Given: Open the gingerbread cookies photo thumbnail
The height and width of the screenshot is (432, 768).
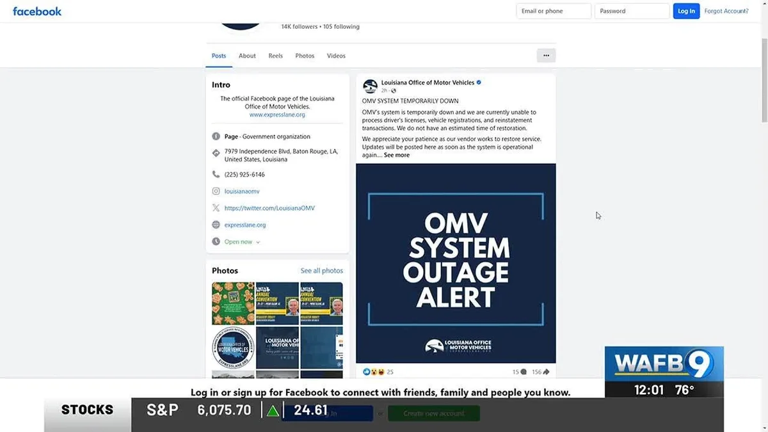Looking at the screenshot, I should 233,303.
